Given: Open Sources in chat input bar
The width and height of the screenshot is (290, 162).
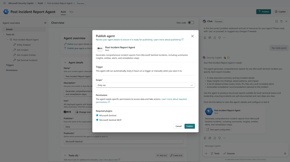Looking at the screenshot, I should click(x=229, y=153).
